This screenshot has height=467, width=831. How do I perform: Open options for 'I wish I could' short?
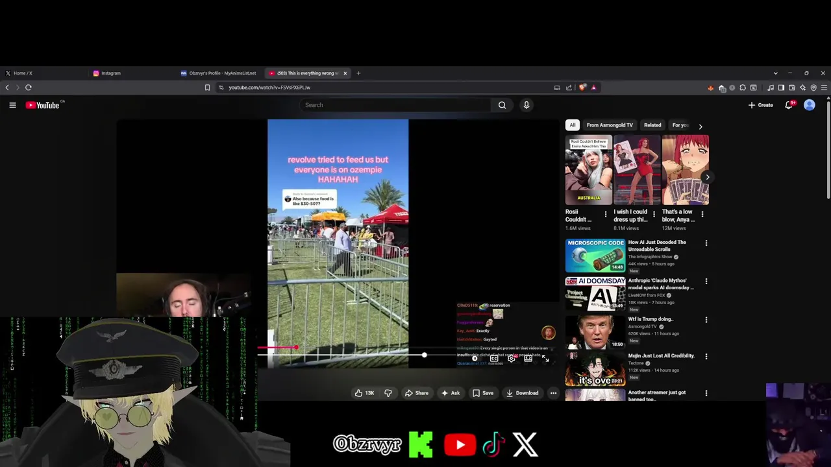[654, 214]
